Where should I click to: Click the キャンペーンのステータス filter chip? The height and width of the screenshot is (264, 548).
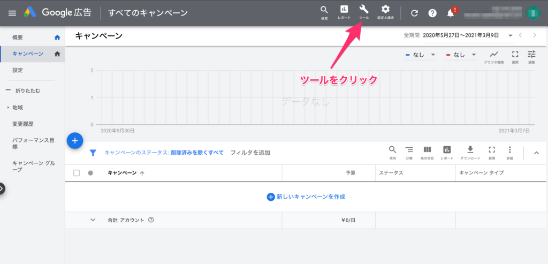[164, 153]
